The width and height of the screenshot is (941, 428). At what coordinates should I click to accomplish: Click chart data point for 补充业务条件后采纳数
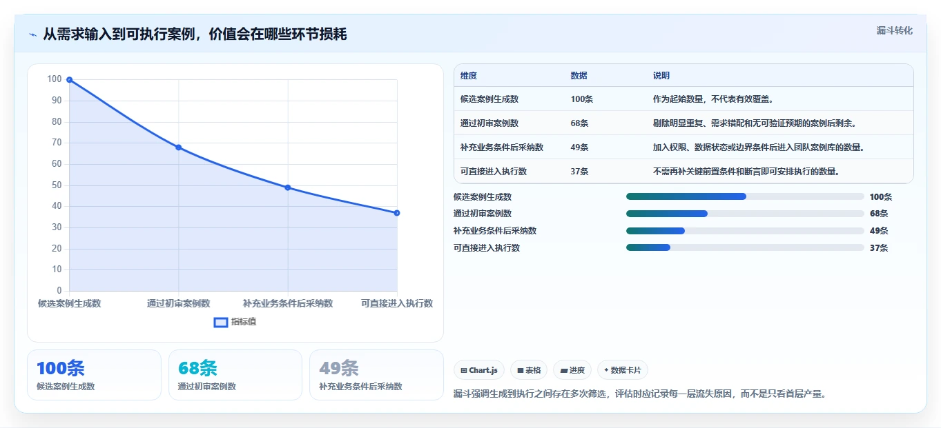pos(288,187)
